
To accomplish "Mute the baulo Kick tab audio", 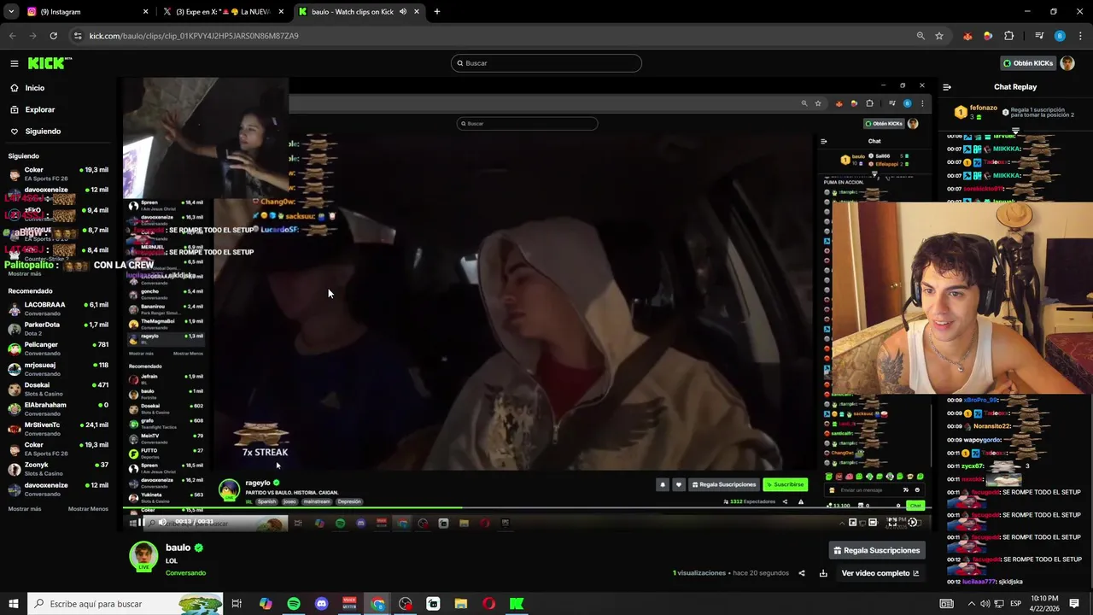I will tap(403, 12).
